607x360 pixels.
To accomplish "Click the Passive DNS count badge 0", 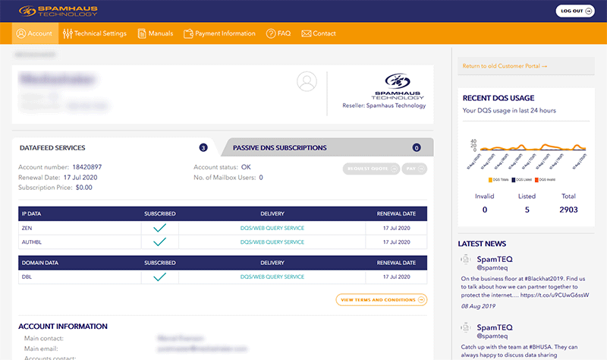I will (x=417, y=147).
